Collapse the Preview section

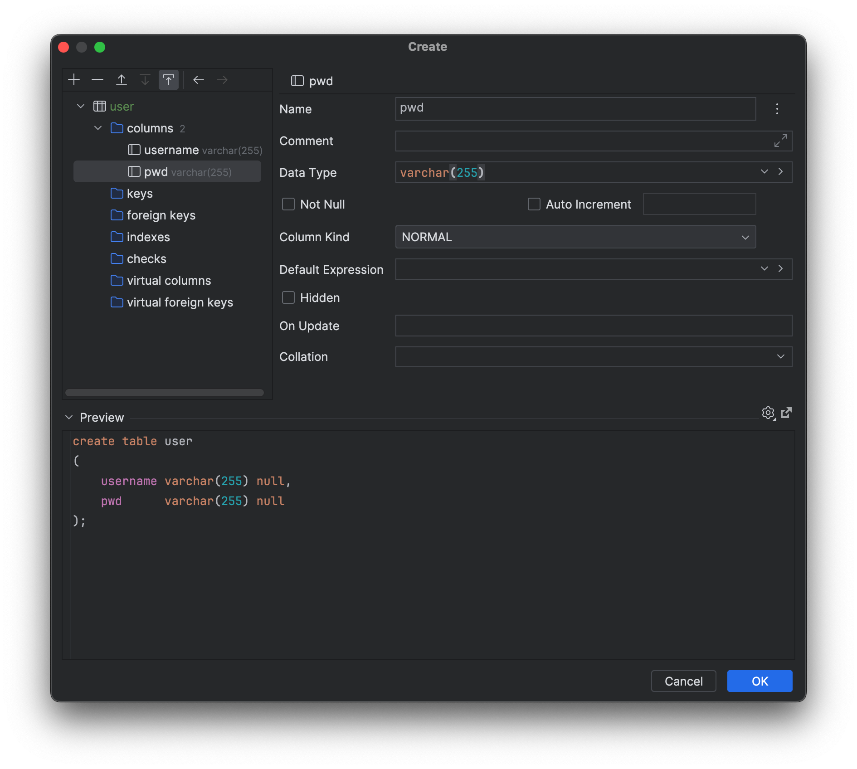[x=69, y=418]
